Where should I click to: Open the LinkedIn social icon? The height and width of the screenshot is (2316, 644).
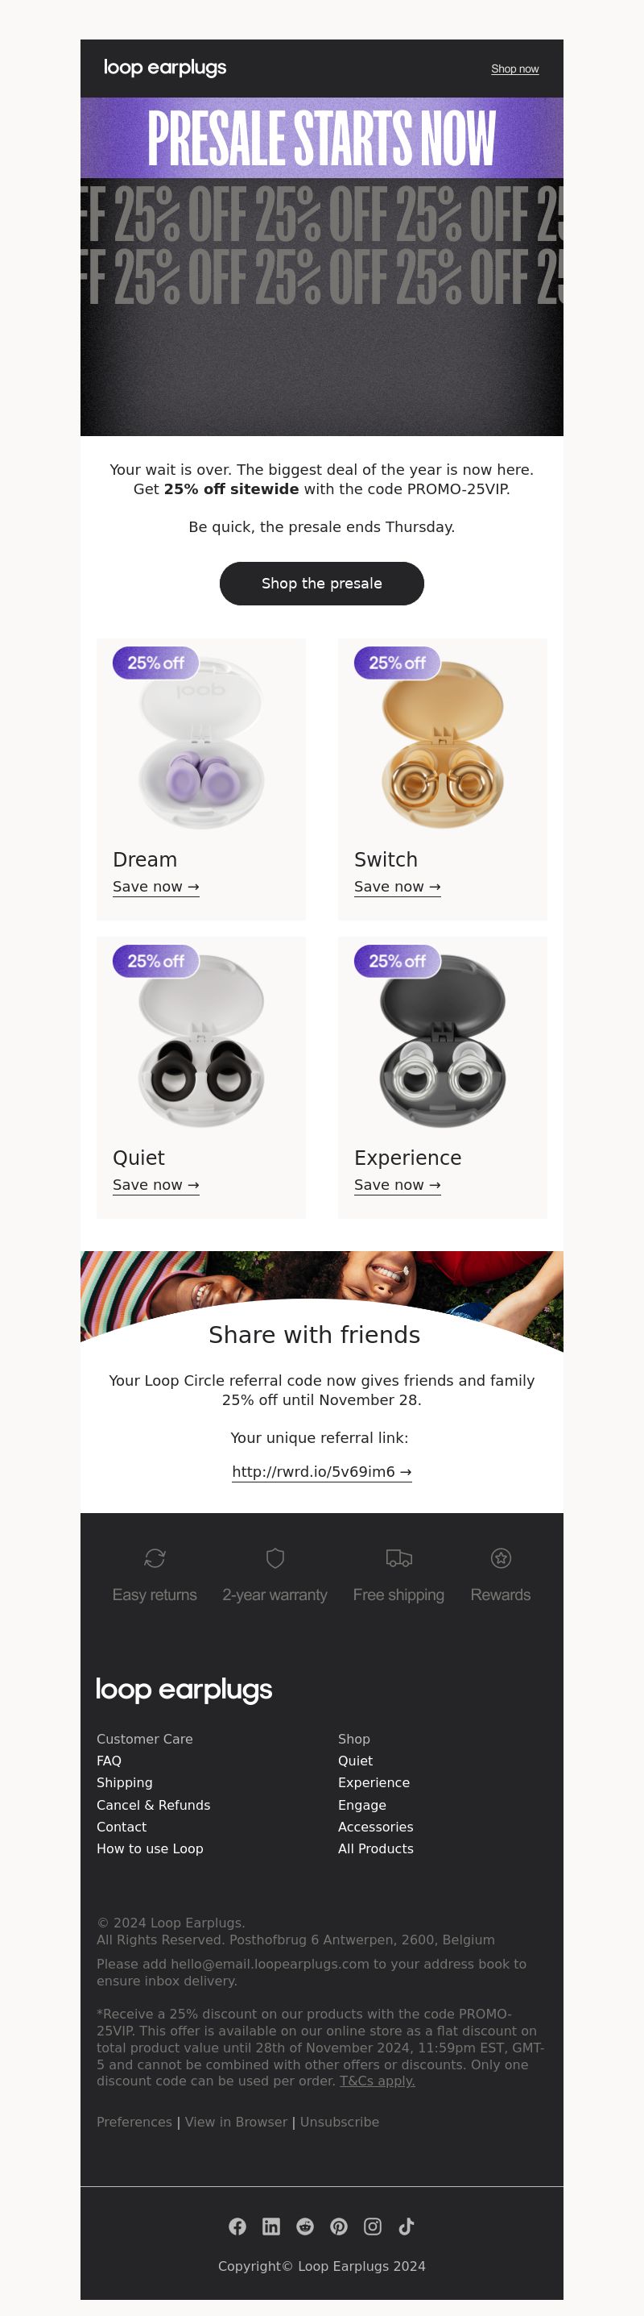[271, 2226]
